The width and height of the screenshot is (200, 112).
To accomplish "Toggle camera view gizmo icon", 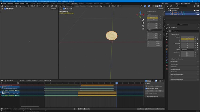I will pos(143,26).
